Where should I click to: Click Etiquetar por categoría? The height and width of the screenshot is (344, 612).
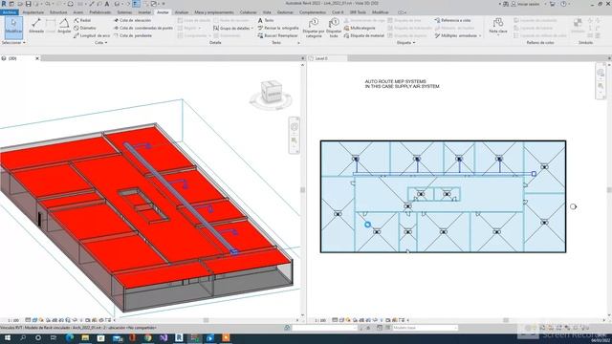[x=314, y=28]
